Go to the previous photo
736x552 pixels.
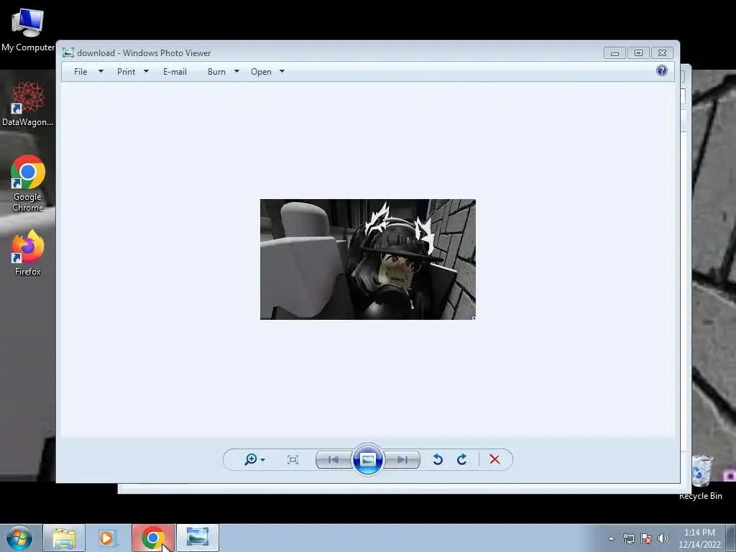[x=333, y=459]
